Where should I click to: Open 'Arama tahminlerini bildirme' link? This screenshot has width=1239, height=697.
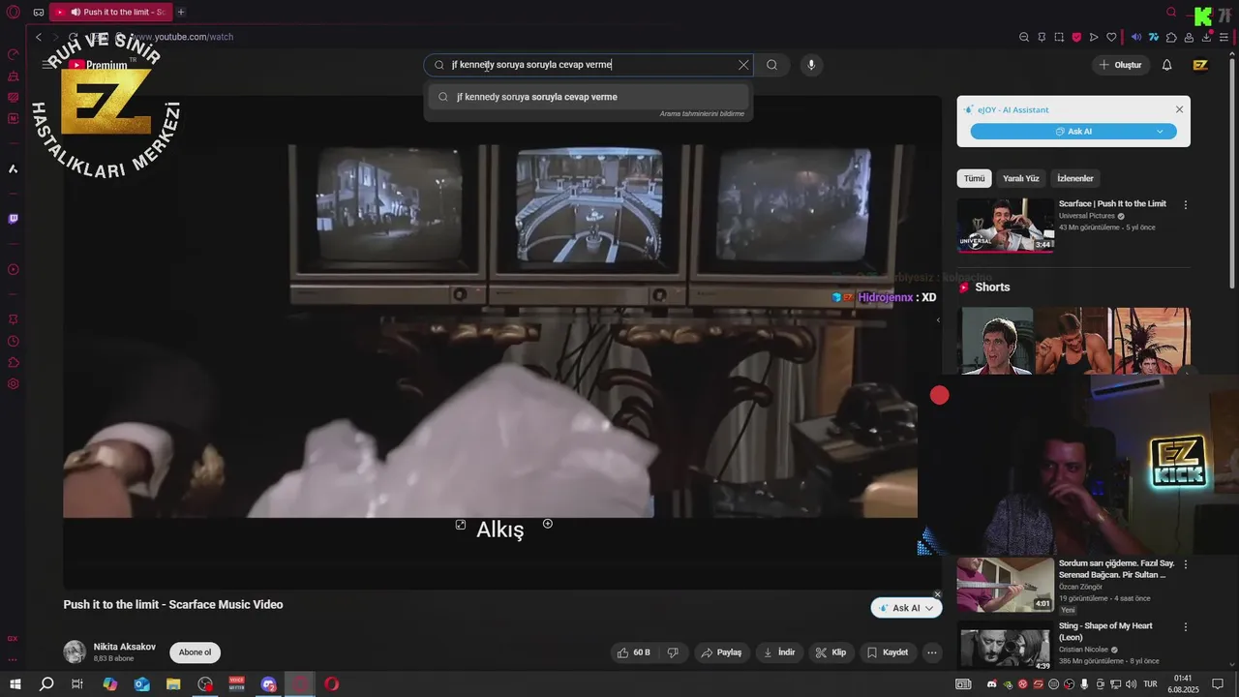tap(702, 114)
